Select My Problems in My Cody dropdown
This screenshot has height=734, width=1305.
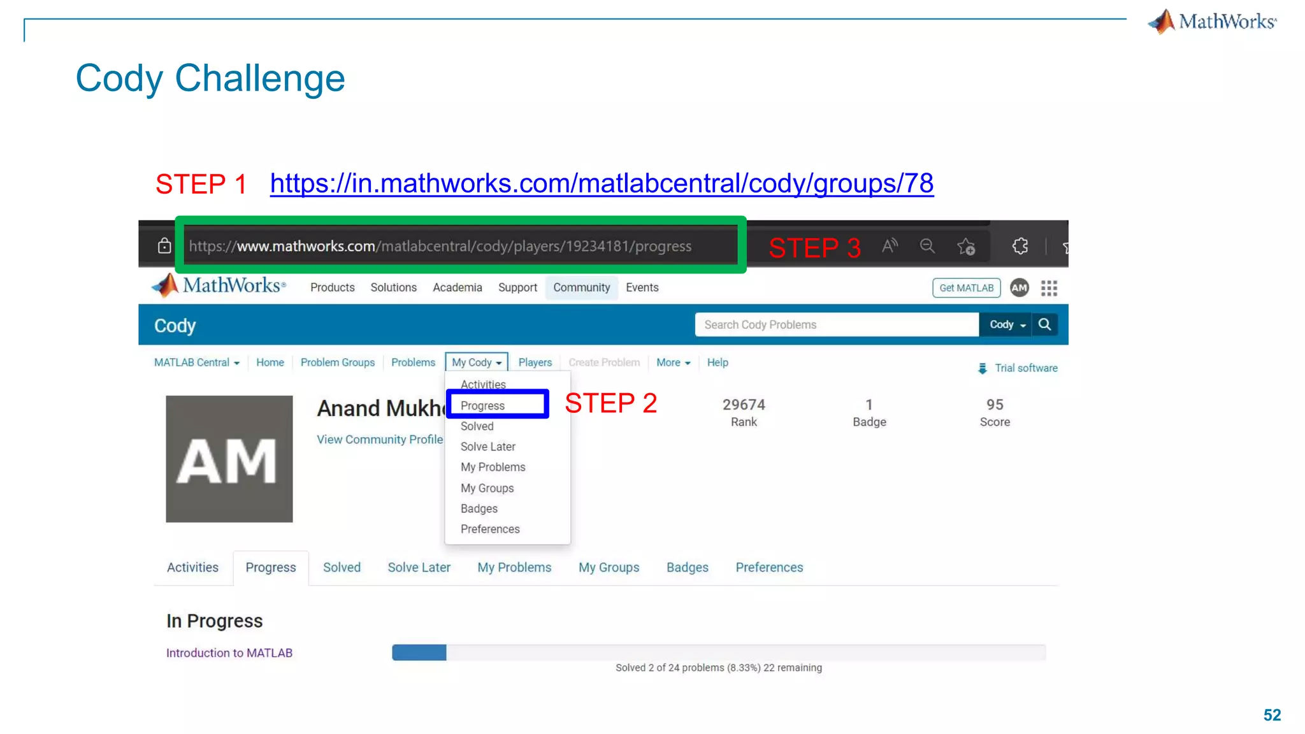(493, 467)
